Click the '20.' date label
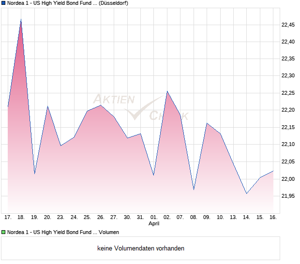The height and width of the screenshot is (264, 300). click(47, 218)
